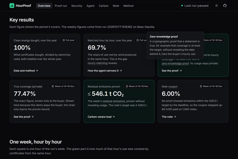
Task: Click the calendar icon in Clean energy Full year badge
Action: pos(63,40)
